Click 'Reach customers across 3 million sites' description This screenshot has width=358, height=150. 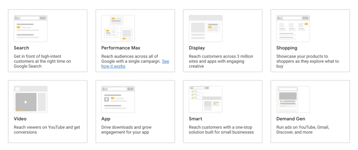(x=221, y=61)
